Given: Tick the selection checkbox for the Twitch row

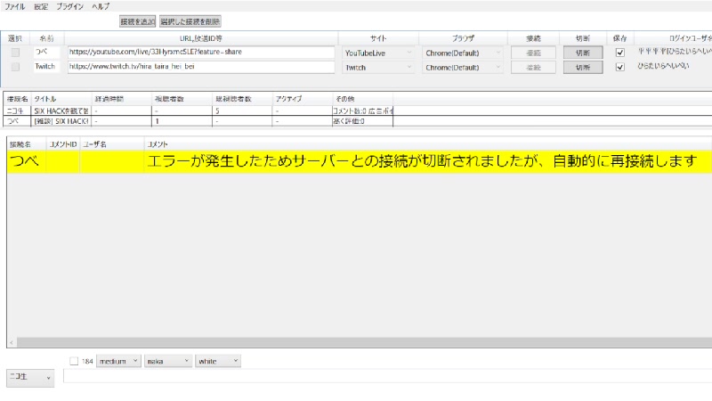Looking at the screenshot, I should tap(15, 67).
